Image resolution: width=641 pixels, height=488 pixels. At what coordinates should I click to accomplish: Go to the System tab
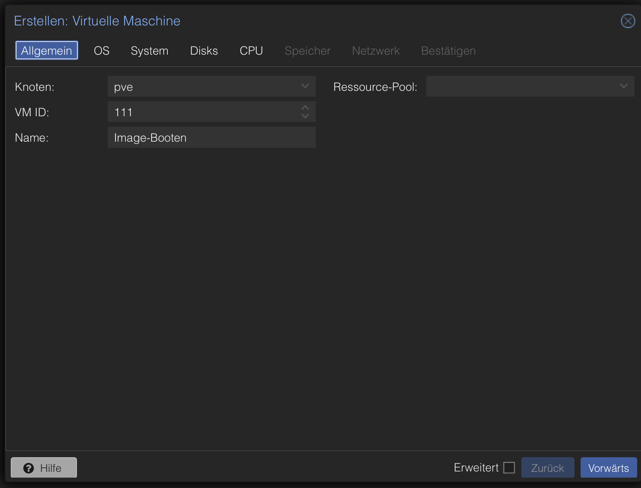click(149, 50)
